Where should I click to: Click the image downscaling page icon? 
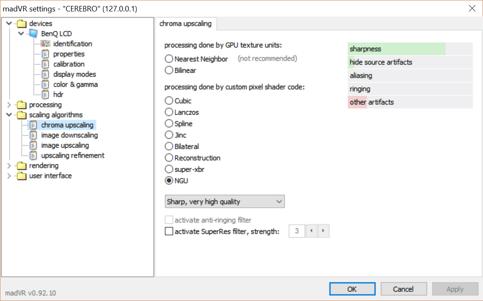(33, 135)
